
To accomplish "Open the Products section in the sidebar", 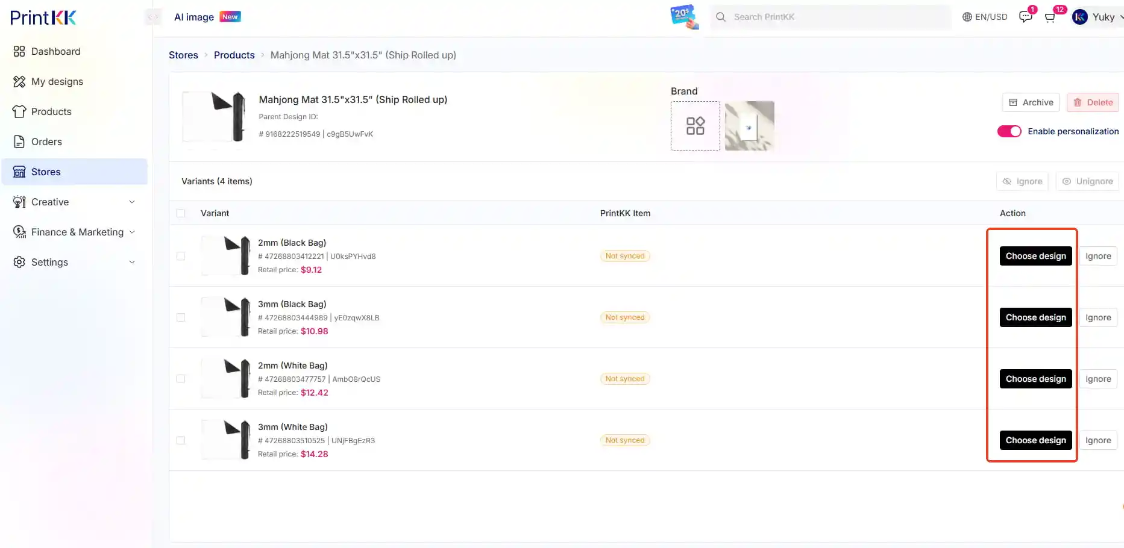I will [x=51, y=111].
